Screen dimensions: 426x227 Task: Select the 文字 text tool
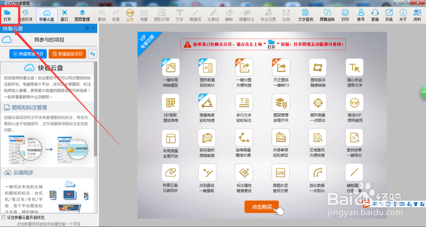pyautogui.click(x=180, y=15)
